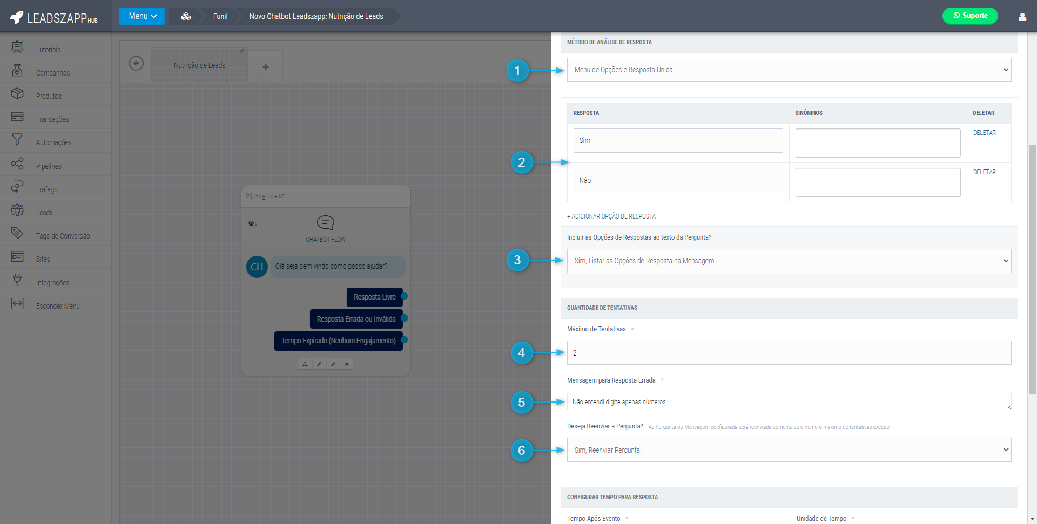Add a new tab with plus icon
The width and height of the screenshot is (1037, 524).
coord(265,67)
